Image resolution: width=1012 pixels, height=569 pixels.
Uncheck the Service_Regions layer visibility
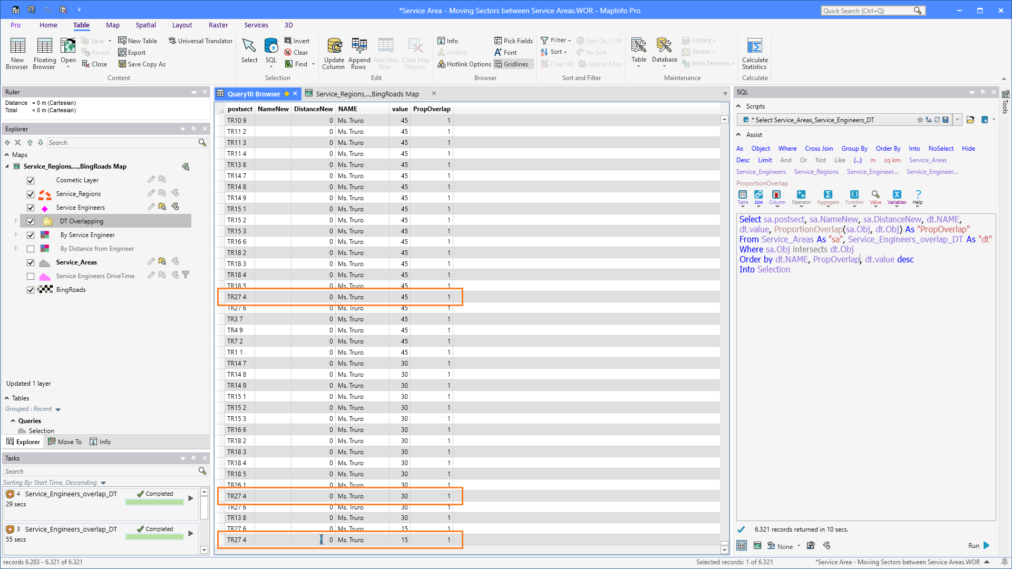(31, 194)
